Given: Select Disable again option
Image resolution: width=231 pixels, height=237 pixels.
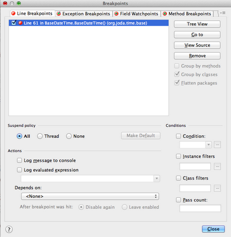Looking at the screenshot, I should [81, 207].
